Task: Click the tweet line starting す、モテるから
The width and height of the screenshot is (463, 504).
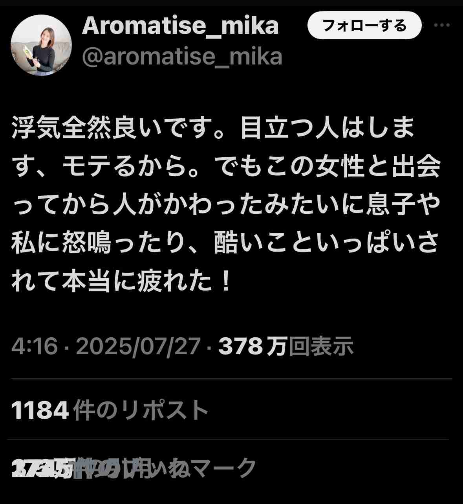Action: click(x=226, y=167)
